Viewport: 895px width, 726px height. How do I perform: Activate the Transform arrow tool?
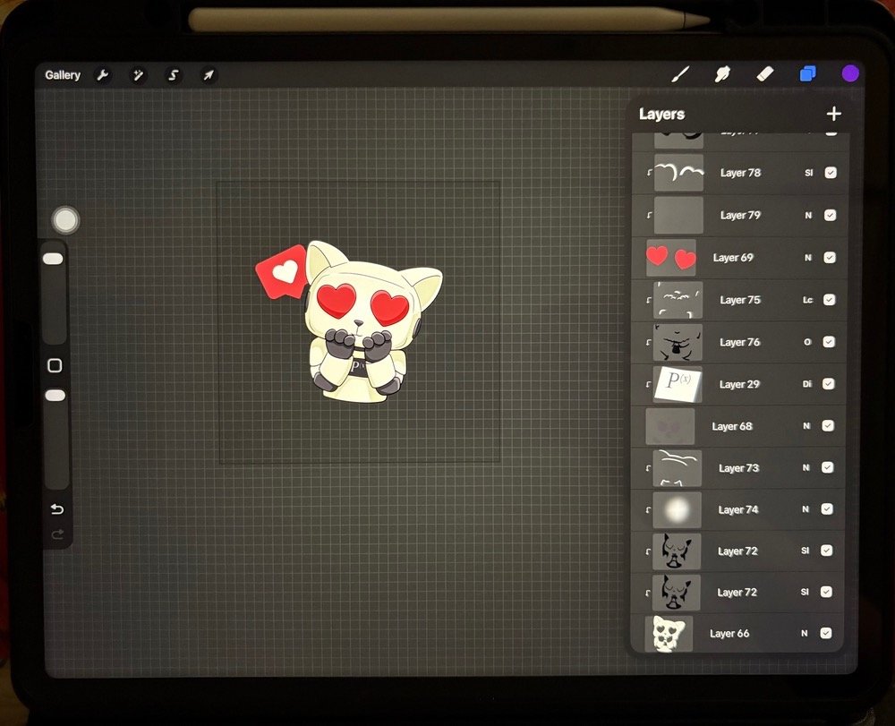coord(209,75)
